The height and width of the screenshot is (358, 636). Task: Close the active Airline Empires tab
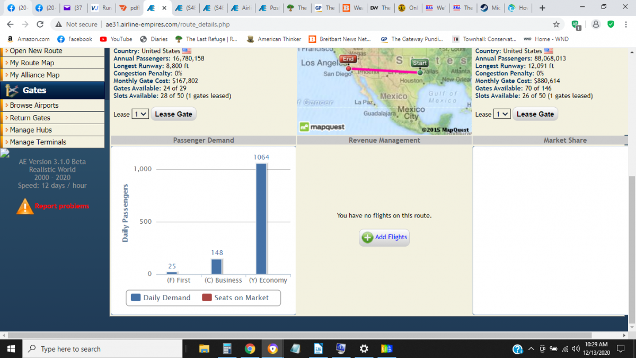coord(164,8)
